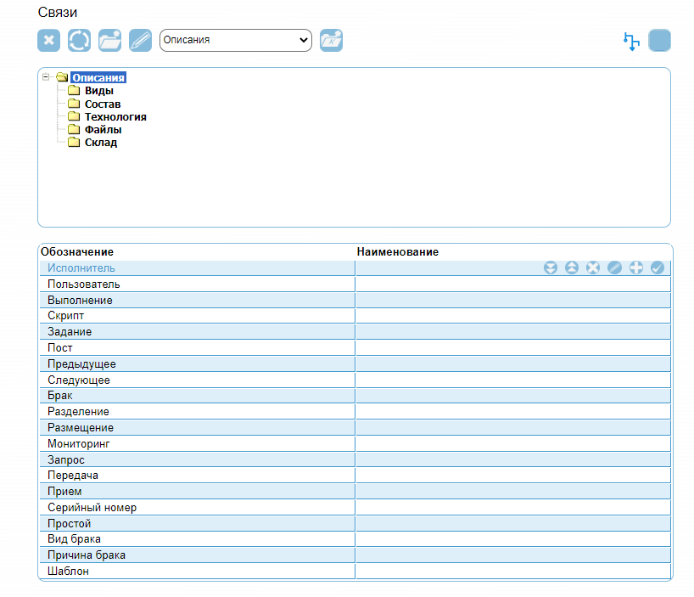Click the Обозначение column header
Screen dimensions: 694x597
coord(77,252)
